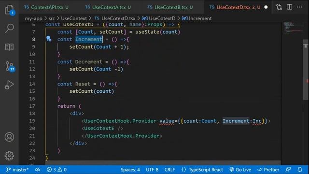Open notifications bell icon

pos(300,170)
